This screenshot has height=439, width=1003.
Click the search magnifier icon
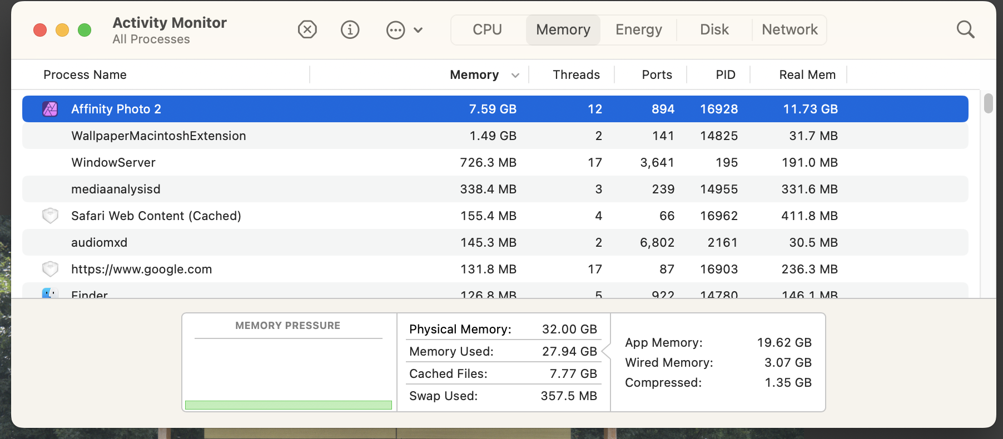click(966, 29)
